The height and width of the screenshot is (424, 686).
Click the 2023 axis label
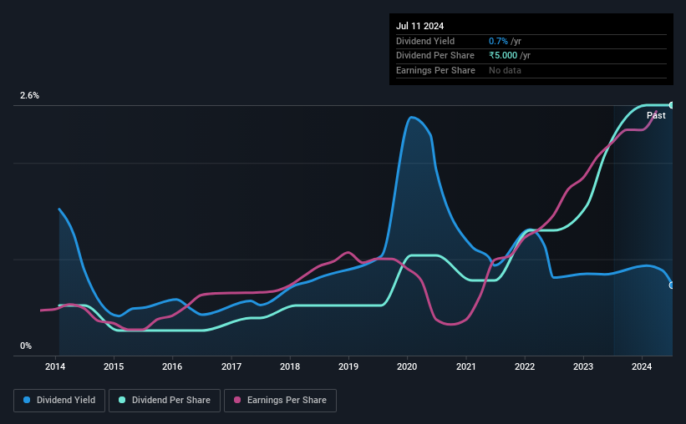click(x=583, y=366)
